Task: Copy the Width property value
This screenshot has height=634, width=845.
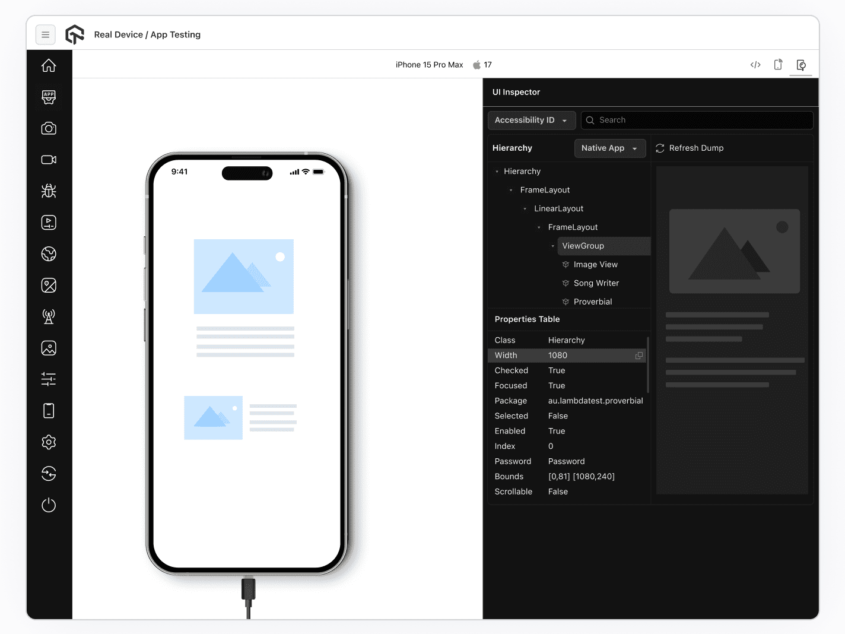Action: 638,355
